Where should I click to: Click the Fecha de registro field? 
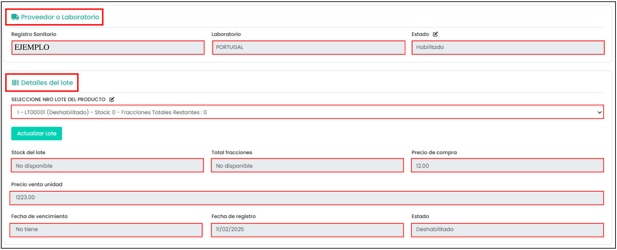307,230
